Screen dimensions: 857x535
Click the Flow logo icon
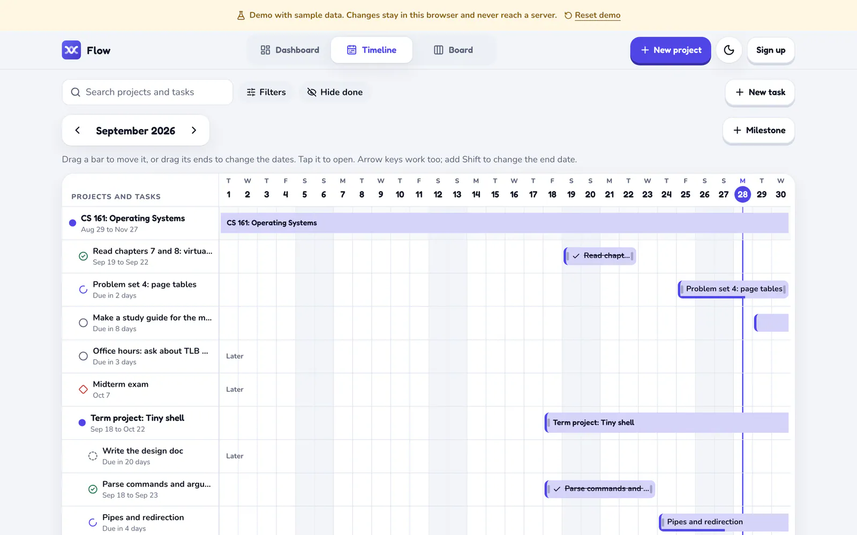point(71,50)
